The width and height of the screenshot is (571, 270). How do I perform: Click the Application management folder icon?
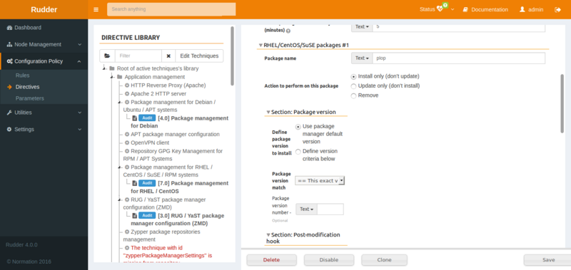click(119, 77)
